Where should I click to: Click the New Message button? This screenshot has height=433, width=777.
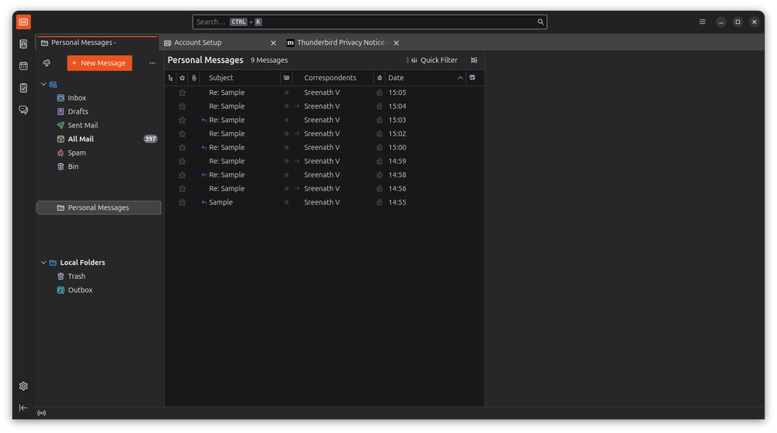tap(99, 63)
